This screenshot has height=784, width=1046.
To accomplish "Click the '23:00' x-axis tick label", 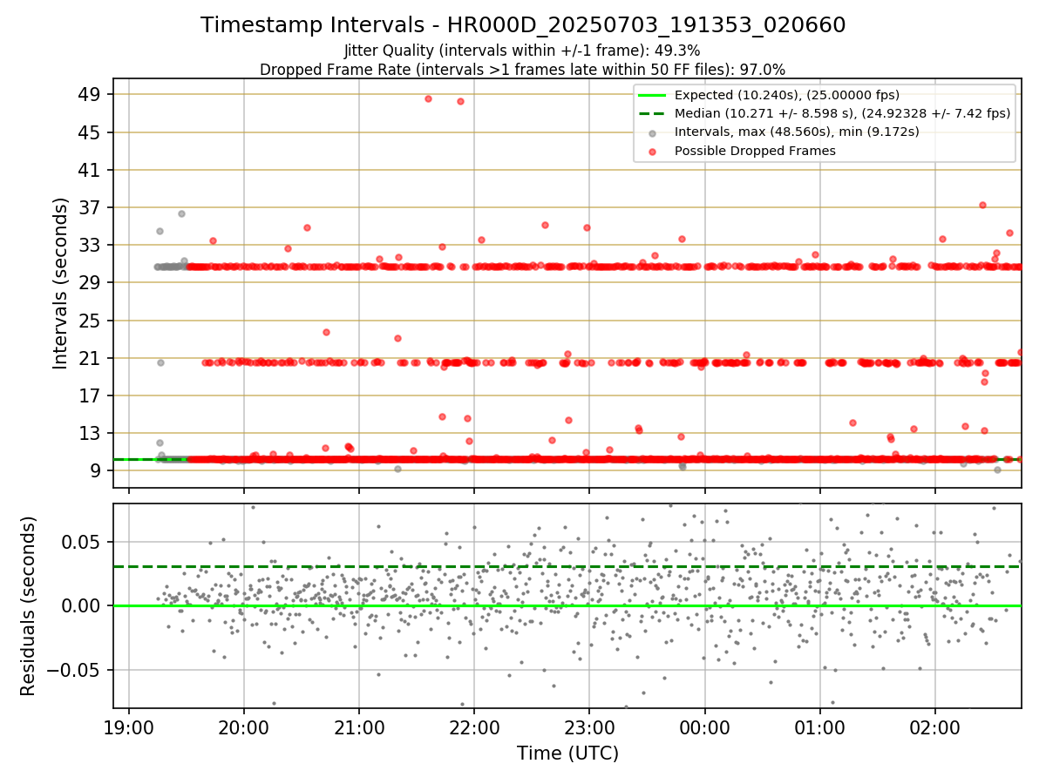I will point(589,727).
